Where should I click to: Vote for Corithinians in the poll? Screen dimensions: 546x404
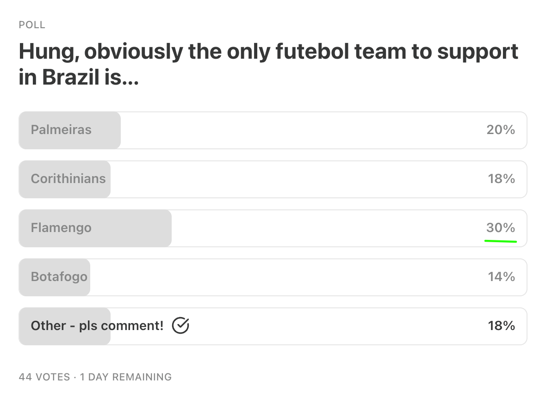[x=68, y=179]
